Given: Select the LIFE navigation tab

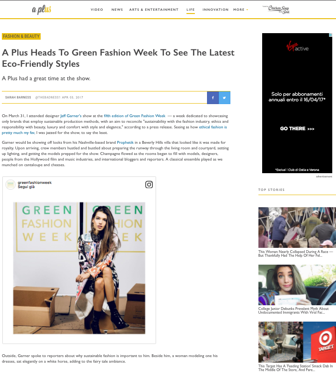Looking at the screenshot, I should 191,10.
